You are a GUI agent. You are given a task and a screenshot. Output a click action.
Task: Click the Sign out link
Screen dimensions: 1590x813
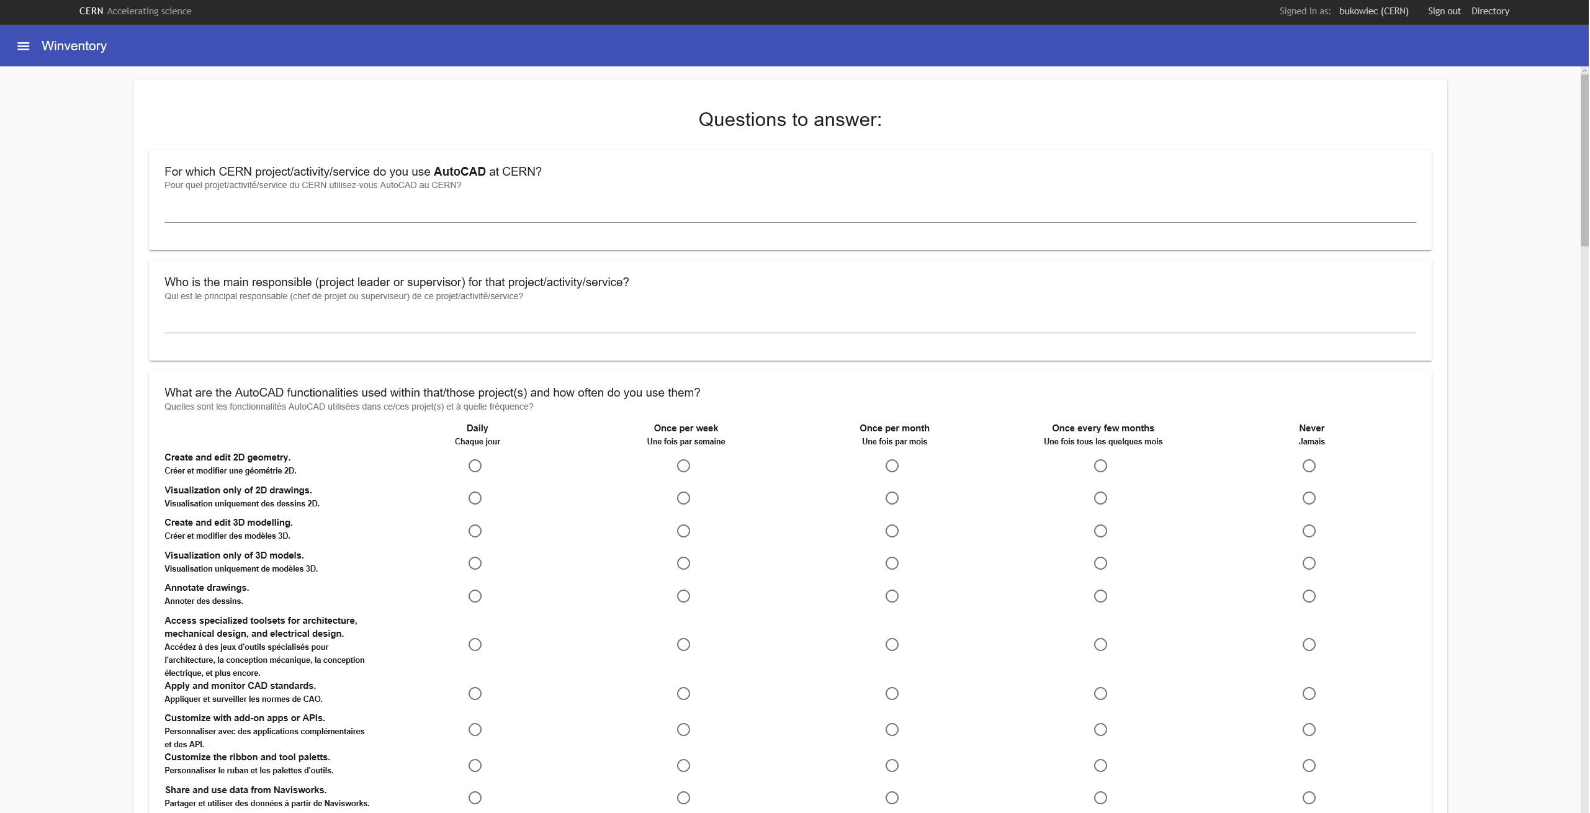point(1444,11)
